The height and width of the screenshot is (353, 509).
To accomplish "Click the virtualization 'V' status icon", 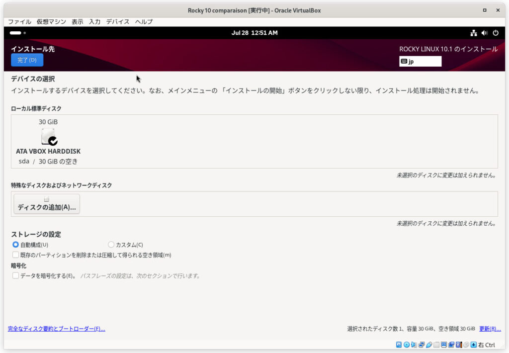I will pyautogui.click(x=459, y=345).
